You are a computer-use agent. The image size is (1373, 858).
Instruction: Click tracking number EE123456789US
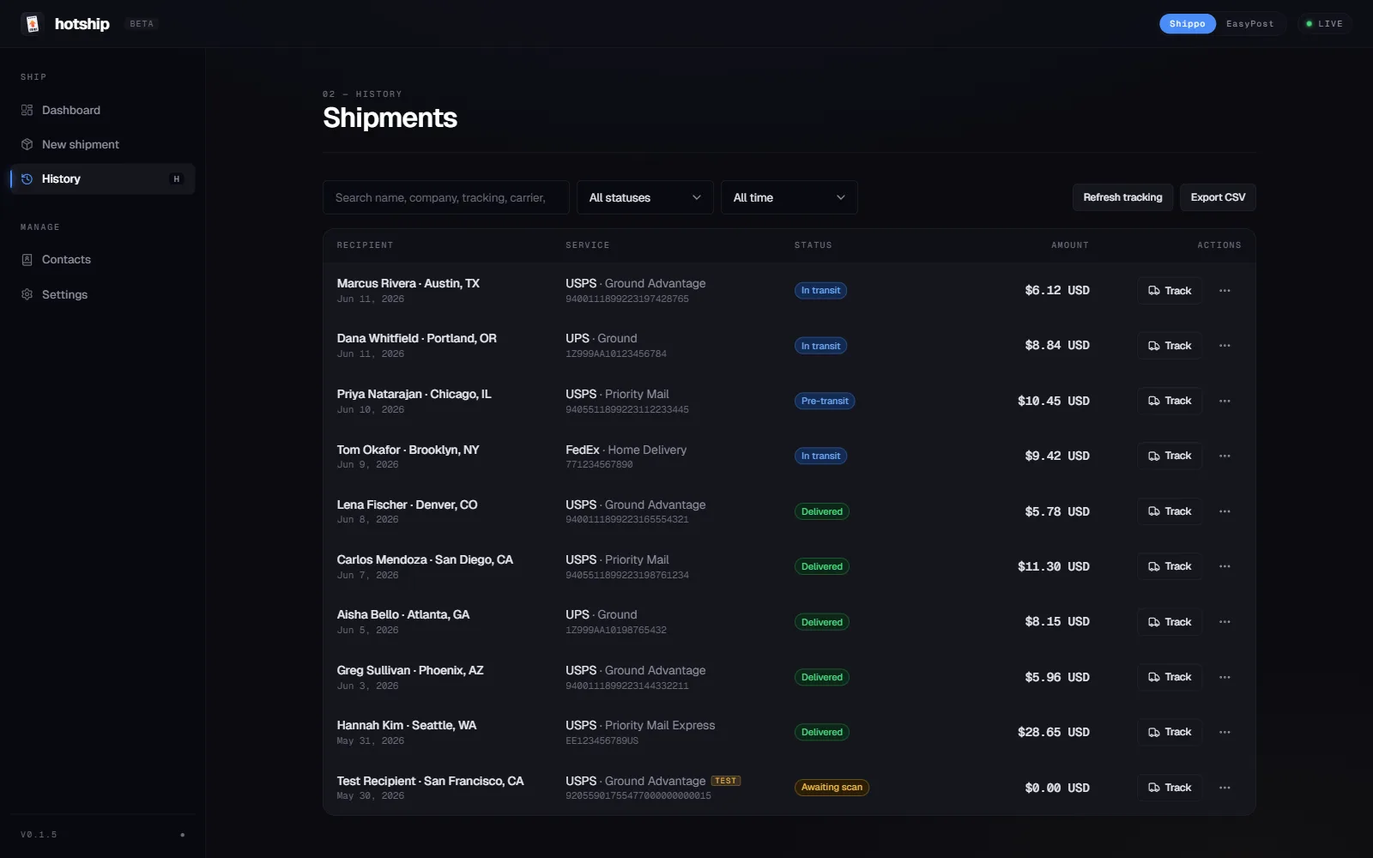coord(602,741)
